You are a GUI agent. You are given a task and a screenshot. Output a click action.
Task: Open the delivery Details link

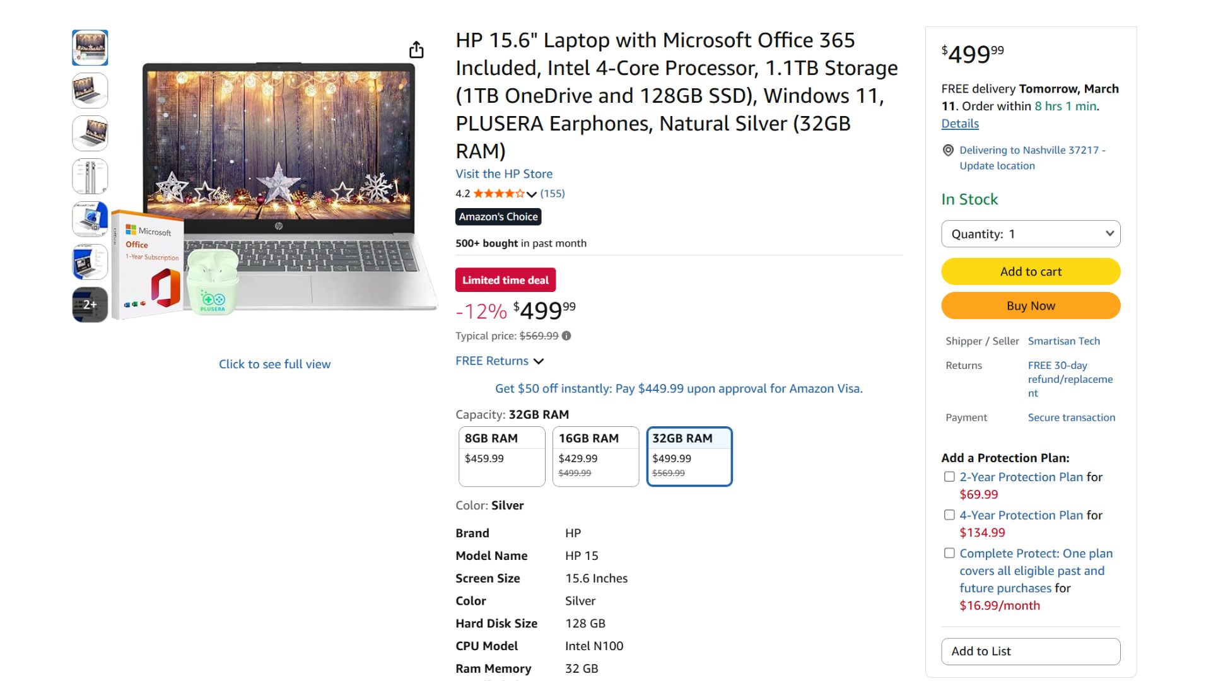[x=959, y=124]
